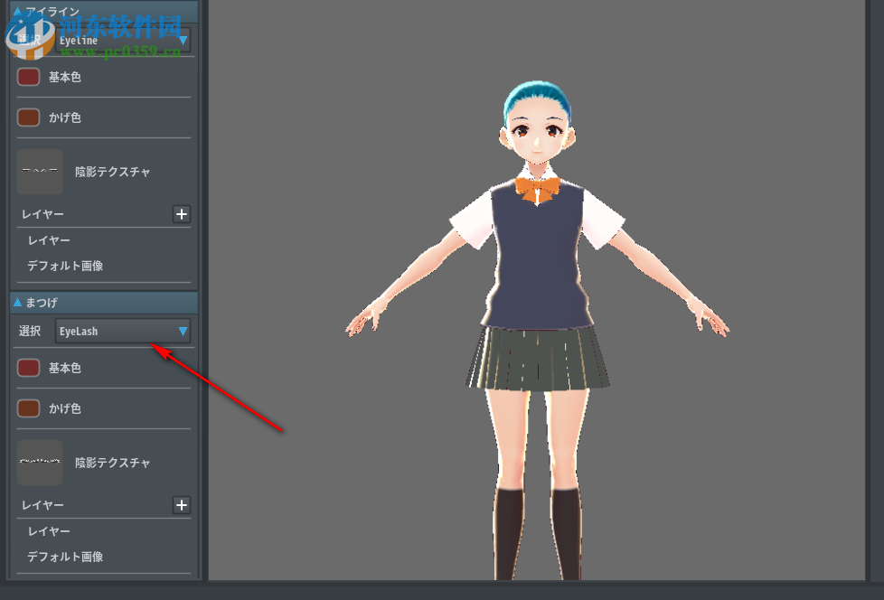Click the blue arrow on the EyeLash combo box
This screenshot has height=600, width=884.
[183, 331]
